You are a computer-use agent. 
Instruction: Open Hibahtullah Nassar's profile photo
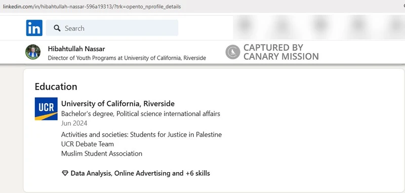pos(33,52)
